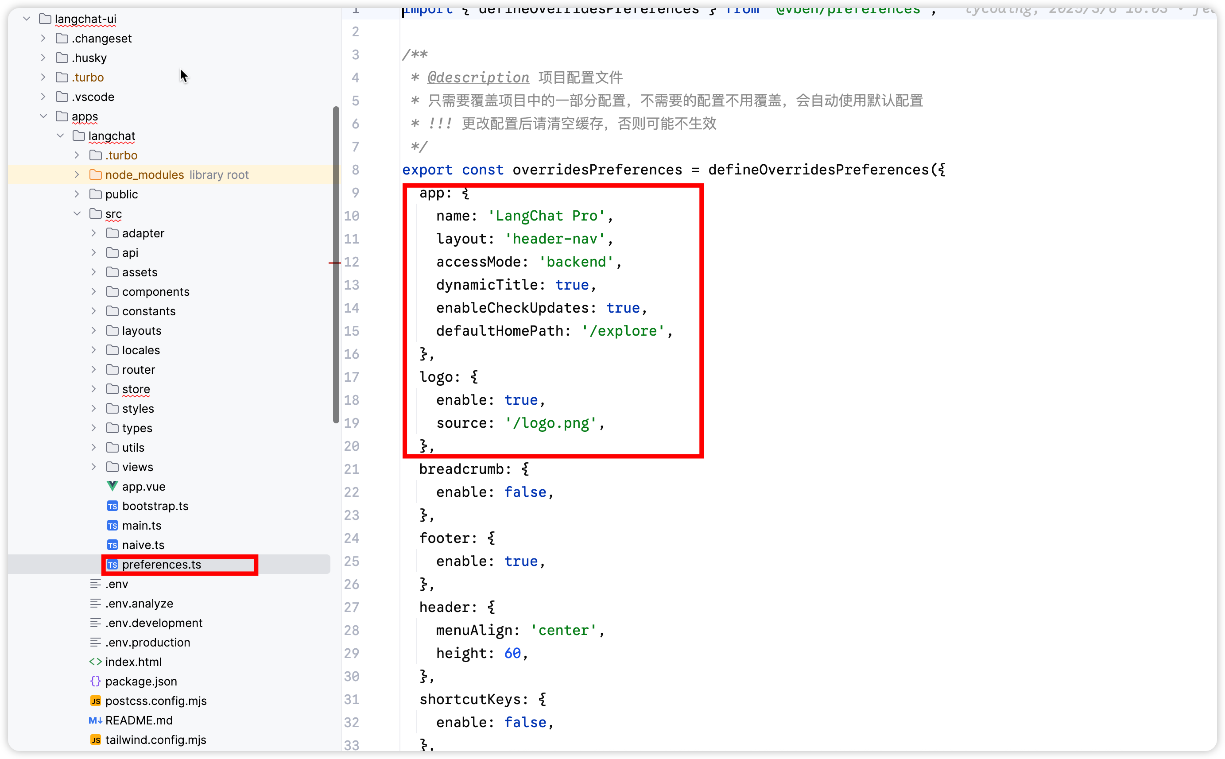Screen dimensions: 1225x759
Task: Expand the .changeset folder
Action: coord(43,38)
